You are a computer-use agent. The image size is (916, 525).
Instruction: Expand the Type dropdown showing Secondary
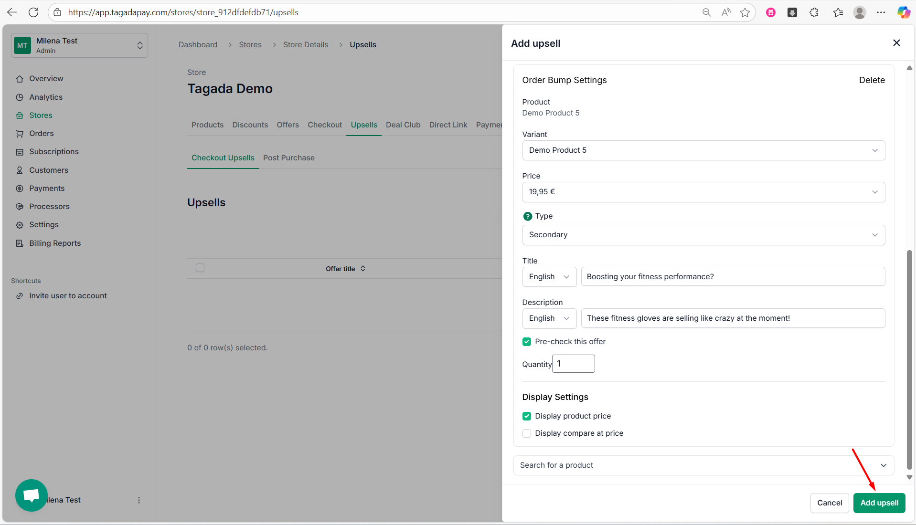point(703,235)
